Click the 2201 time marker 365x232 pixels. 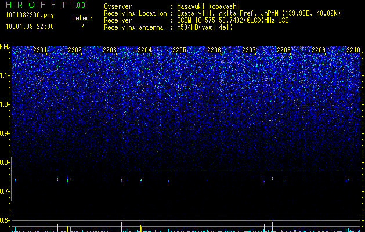click(x=40, y=50)
